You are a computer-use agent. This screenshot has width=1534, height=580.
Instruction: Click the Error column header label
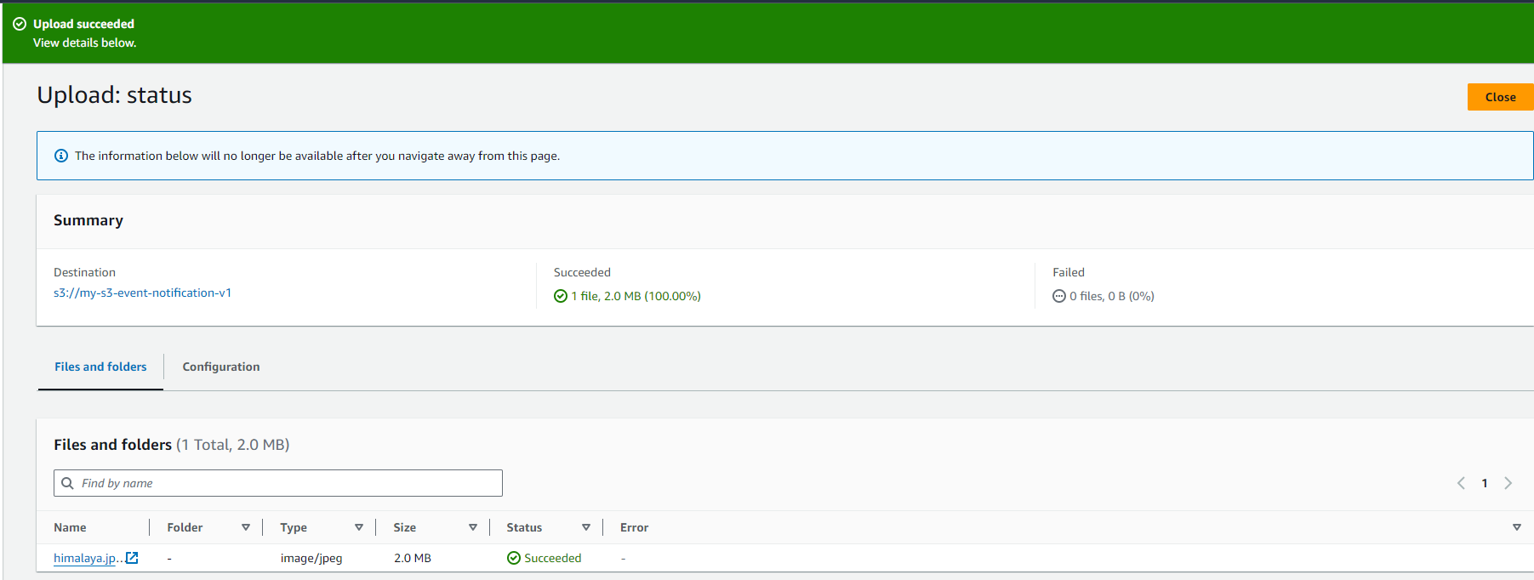(x=634, y=527)
